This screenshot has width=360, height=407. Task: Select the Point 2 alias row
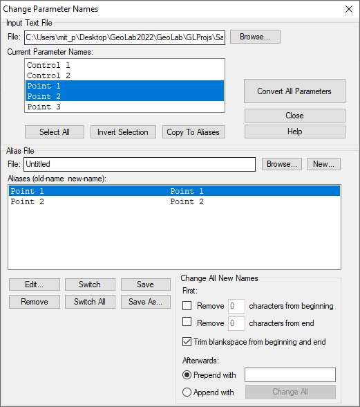pyautogui.click(x=174, y=201)
